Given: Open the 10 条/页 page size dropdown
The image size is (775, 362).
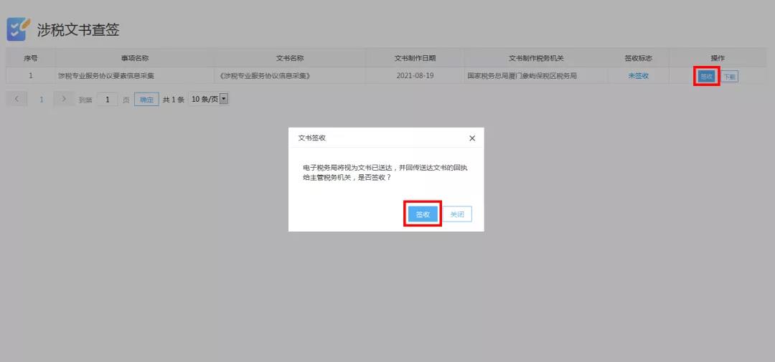Looking at the screenshot, I should click(208, 99).
